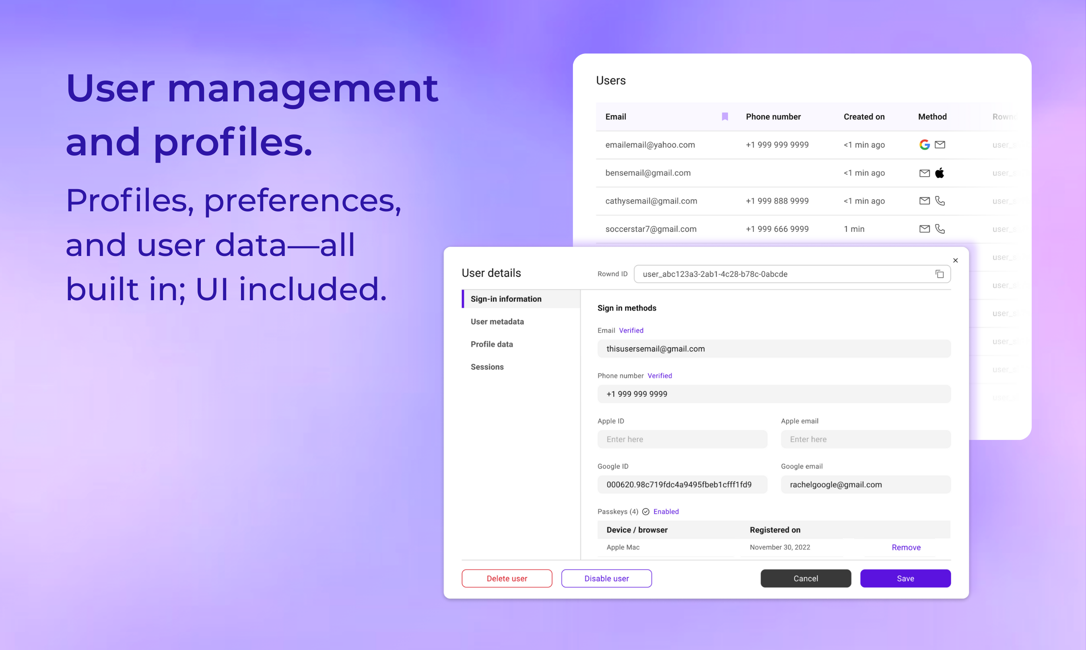The height and width of the screenshot is (650, 1086).
Task: Click the email field with thisusersemail@gmail.com
Action: [774, 349]
